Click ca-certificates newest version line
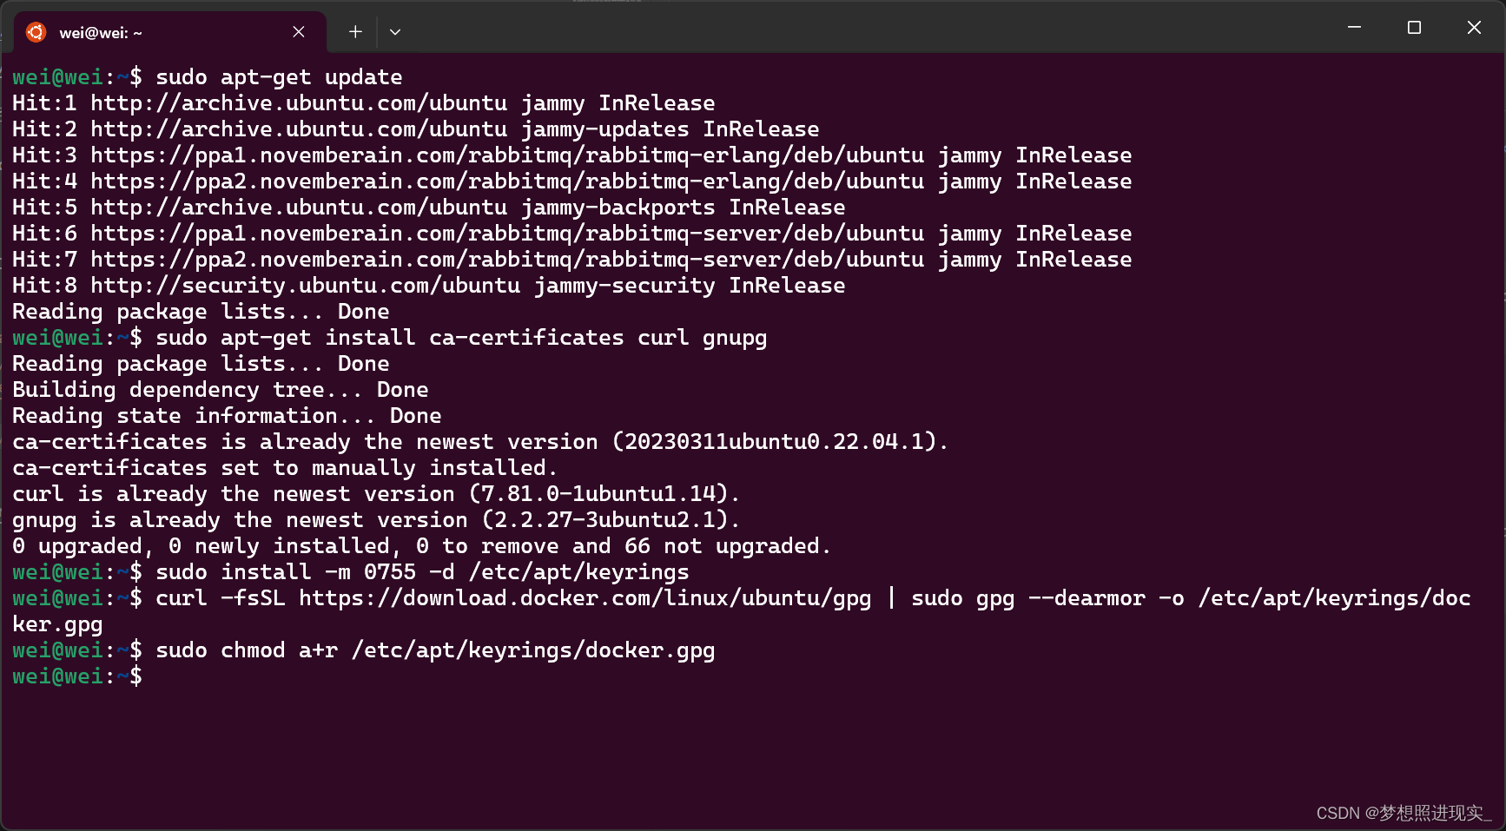Screen dimensions: 1506x831 (480, 442)
